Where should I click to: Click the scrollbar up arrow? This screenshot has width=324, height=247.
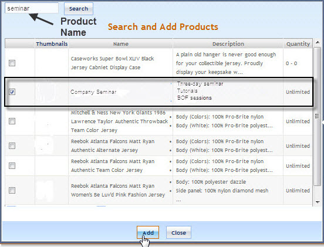coord(318,43)
